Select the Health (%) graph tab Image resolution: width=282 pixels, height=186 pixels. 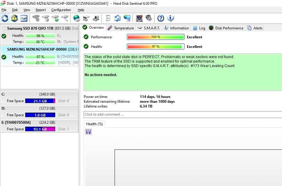click(x=94, y=124)
